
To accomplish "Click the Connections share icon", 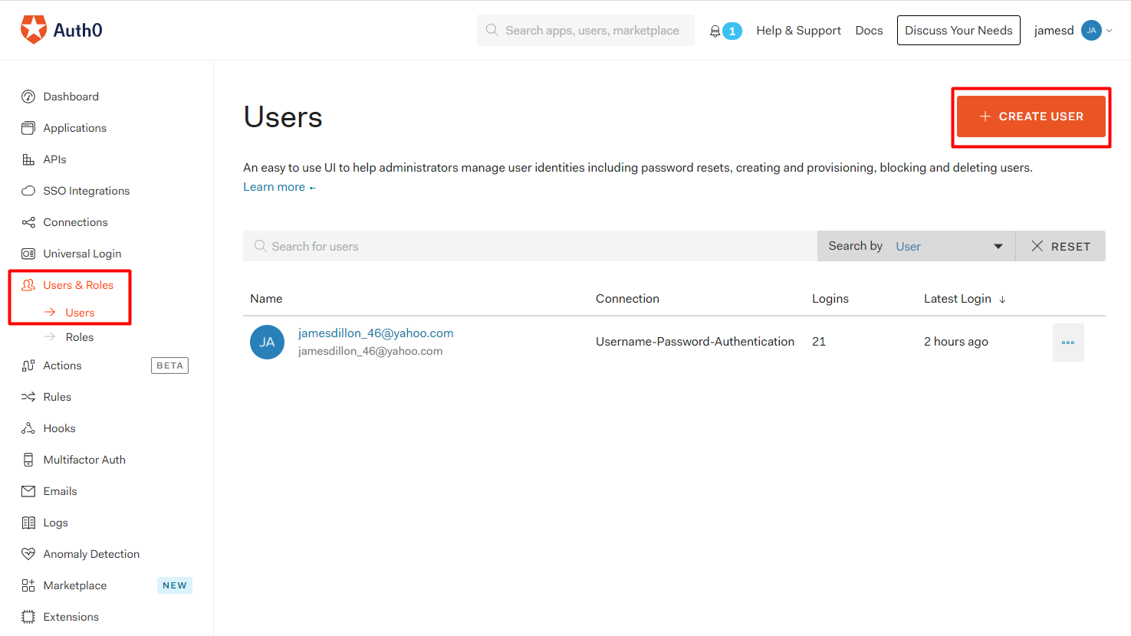I will [28, 222].
